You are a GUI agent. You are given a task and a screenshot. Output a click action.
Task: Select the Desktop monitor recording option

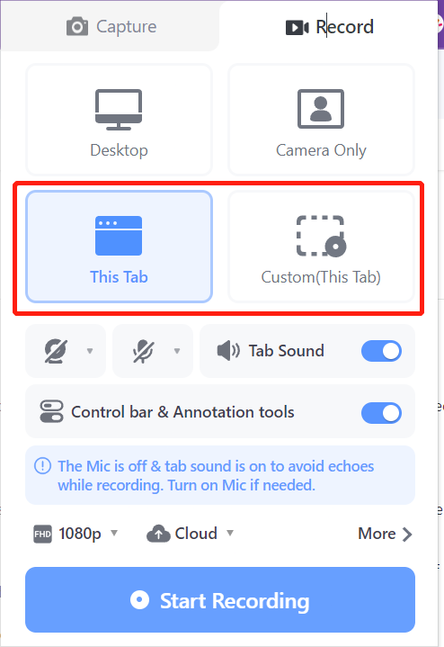[119, 120]
